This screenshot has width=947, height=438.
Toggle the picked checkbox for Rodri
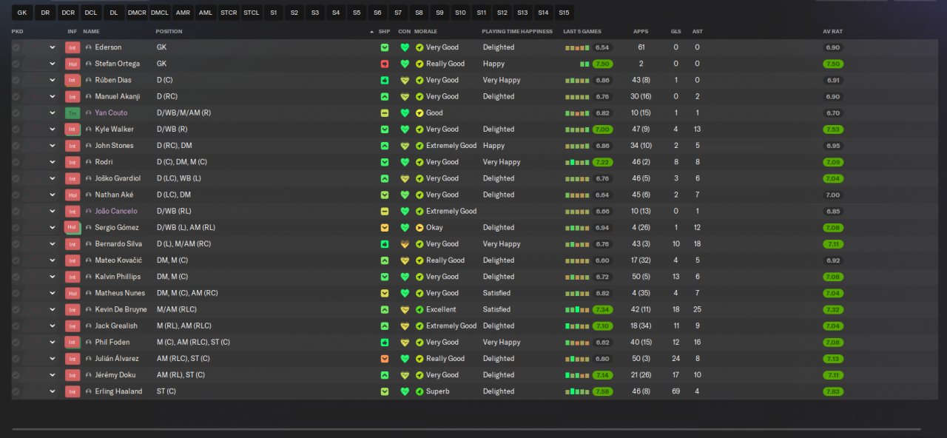tap(16, 162)
